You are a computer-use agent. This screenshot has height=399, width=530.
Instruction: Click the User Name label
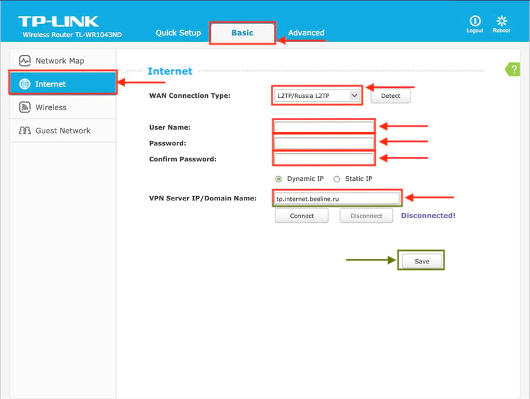(170, 127)
